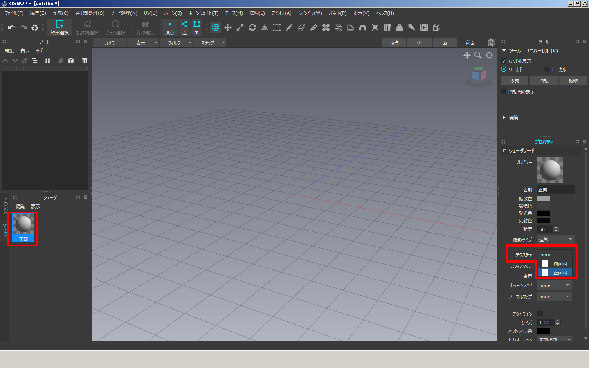The width and height of the screenshot is (589, 368).
Task: Select the circular-arrows rotate tool icon
Action: coord(252,27)
